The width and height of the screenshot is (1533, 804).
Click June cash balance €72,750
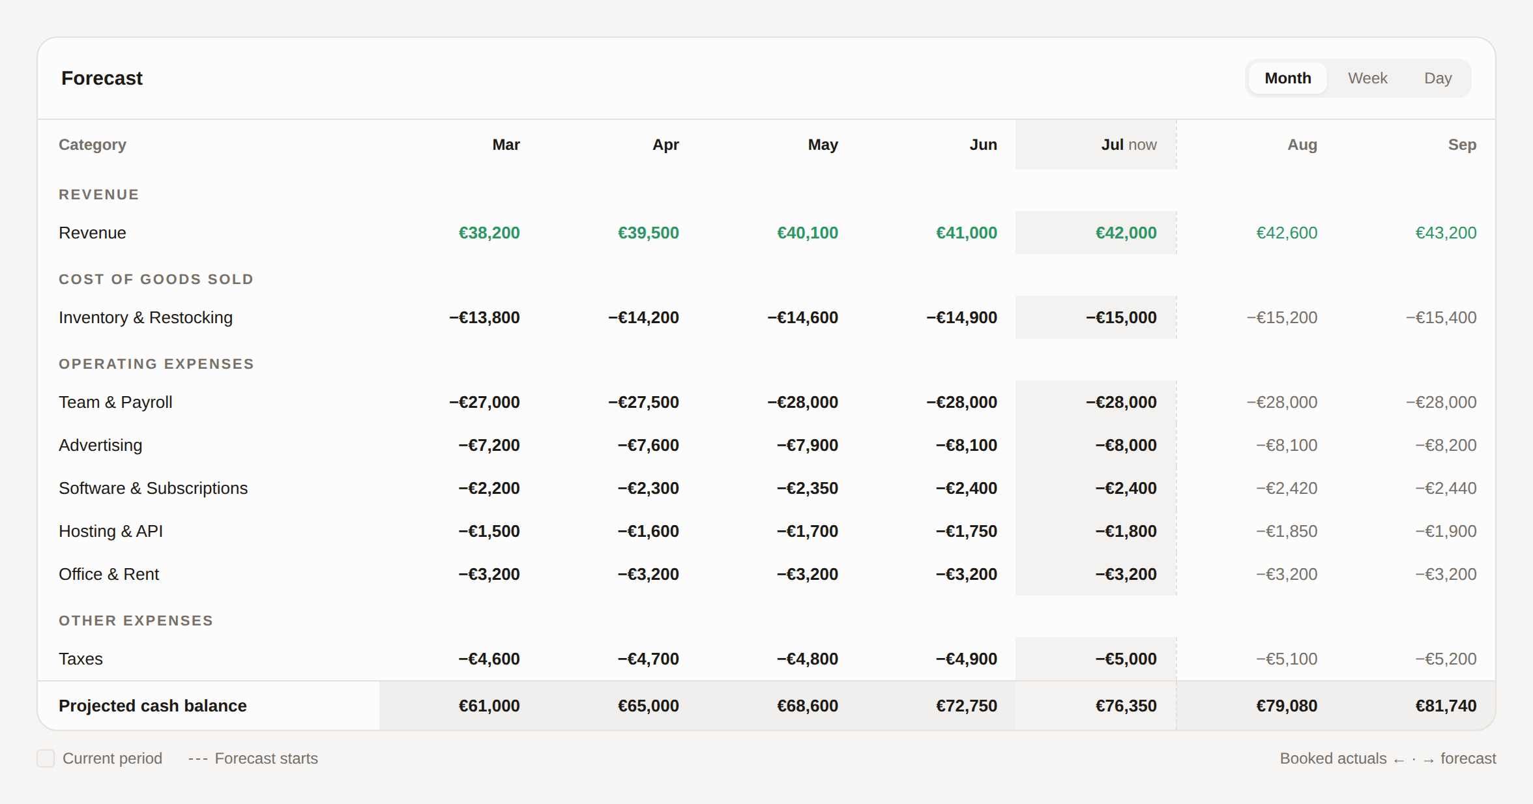966,706
